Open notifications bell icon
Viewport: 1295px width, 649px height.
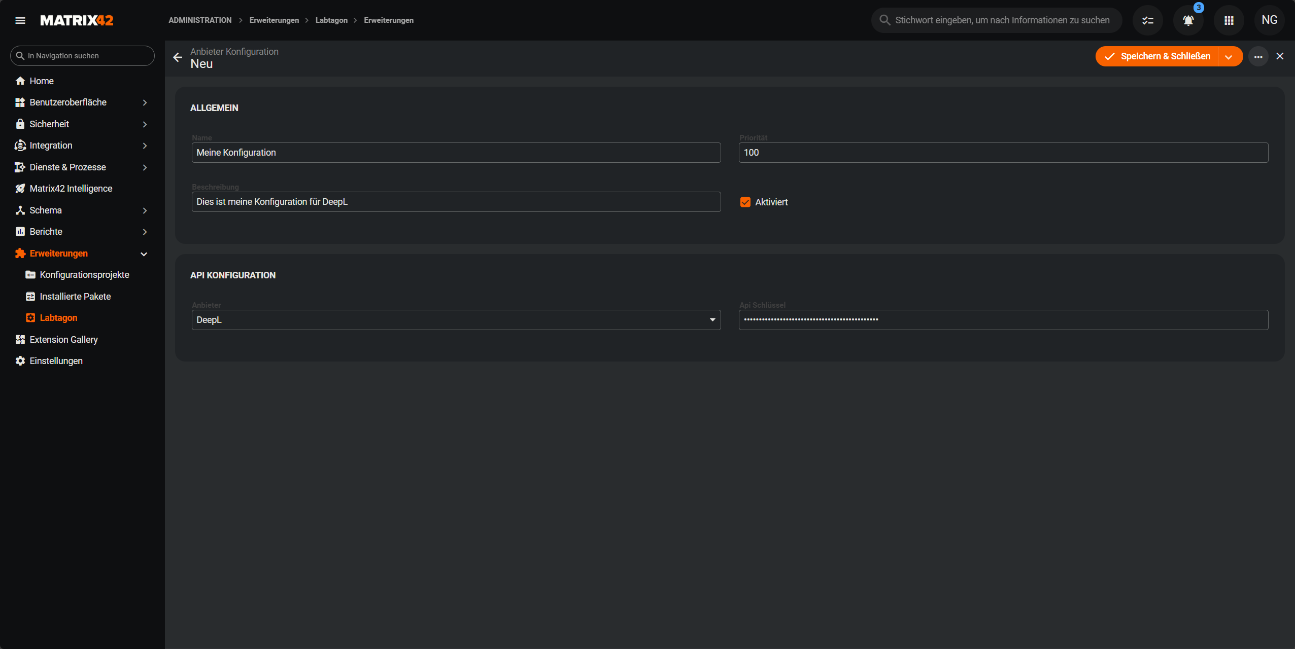[x=1188, y=20]
